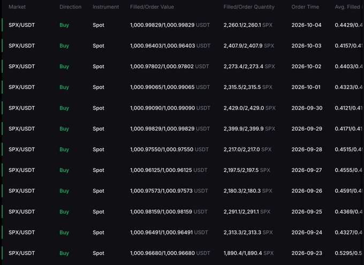
Task: Click average filled price 0.4323
Action: click(x=348, y=87)
